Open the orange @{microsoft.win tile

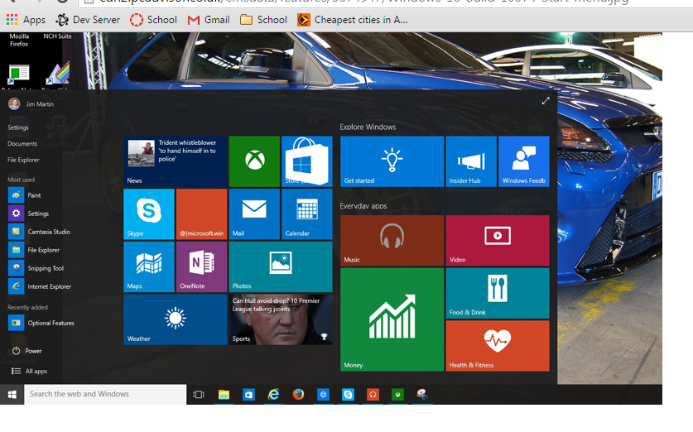(x=201, y=214)
